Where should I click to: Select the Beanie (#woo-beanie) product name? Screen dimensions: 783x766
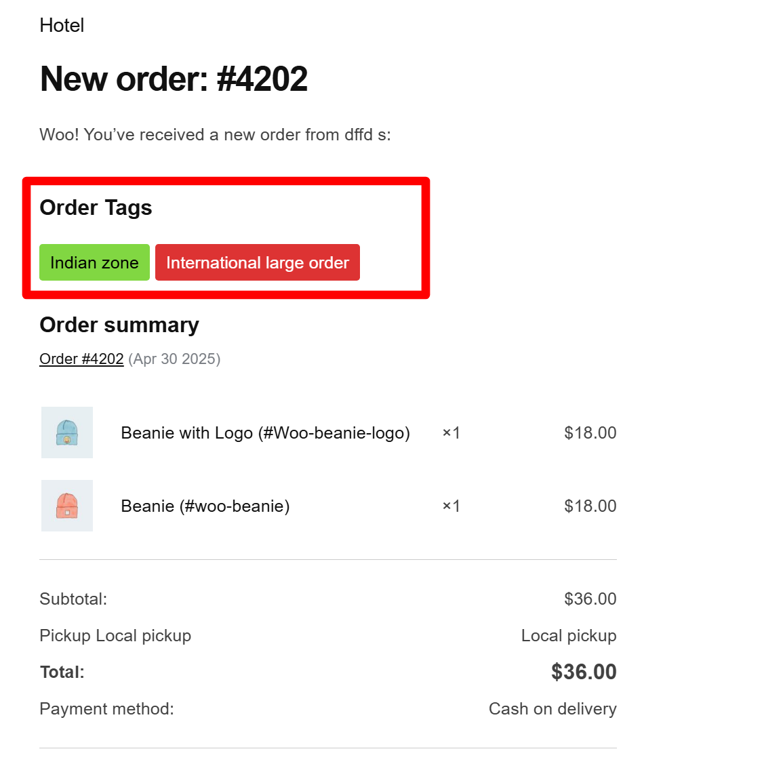205,506
